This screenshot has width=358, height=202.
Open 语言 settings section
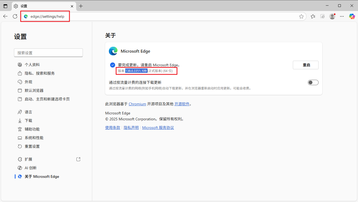[48, 112]
